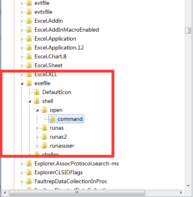Click the vertical scrollbar down arrow
Viewport: 193px width, 197px height.
point(188,186)
